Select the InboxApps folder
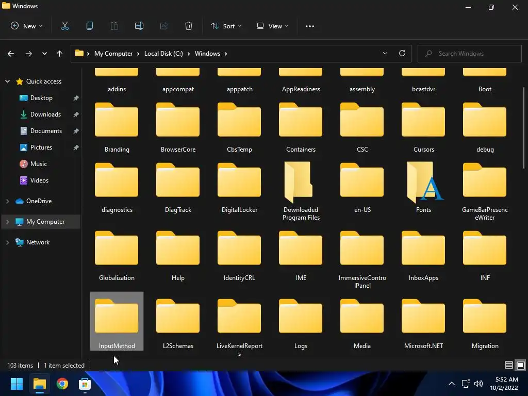The image size is (528, 396). point(423,256)
